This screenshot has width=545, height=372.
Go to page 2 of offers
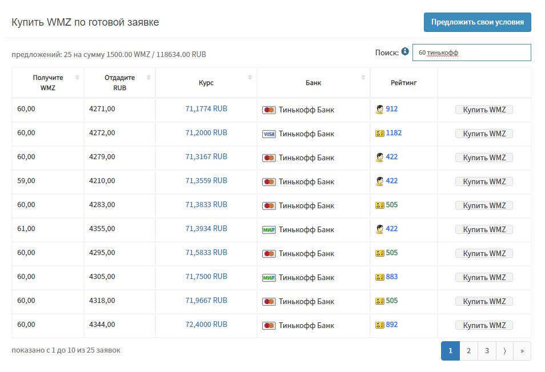(x=468, y=351)
